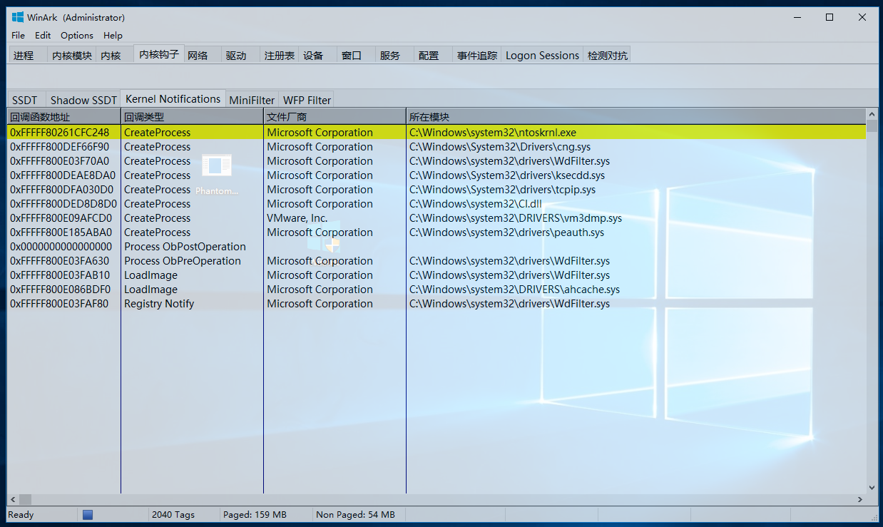The image size is (883, 527).
Task: Click address 0xFFFFF800E03F70A0
Action: 60,160
